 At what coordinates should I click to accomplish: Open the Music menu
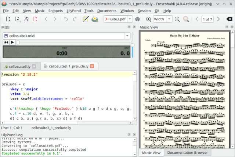coord(40,11)
